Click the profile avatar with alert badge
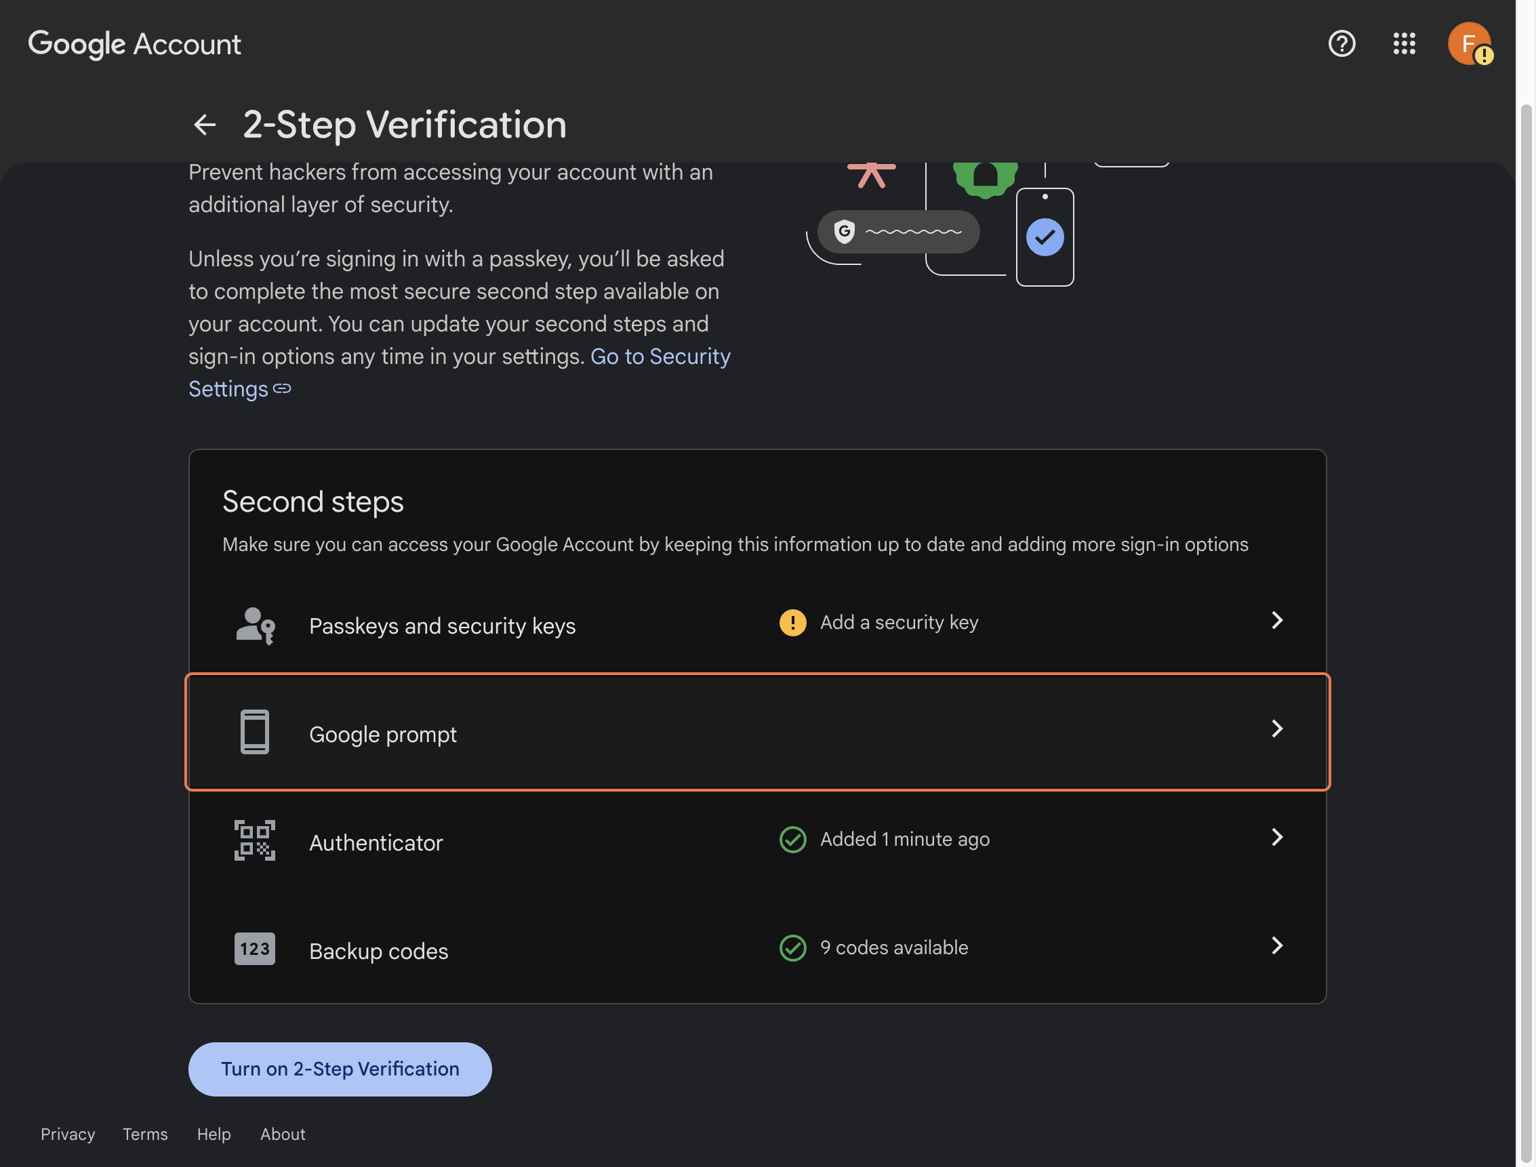Image resolution: width=1536 pixels, height=1167 pixels. coord(1470,44)
